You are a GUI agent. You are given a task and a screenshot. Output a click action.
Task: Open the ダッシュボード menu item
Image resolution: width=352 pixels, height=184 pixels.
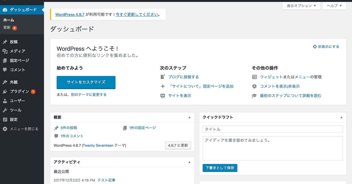point(22,10)
